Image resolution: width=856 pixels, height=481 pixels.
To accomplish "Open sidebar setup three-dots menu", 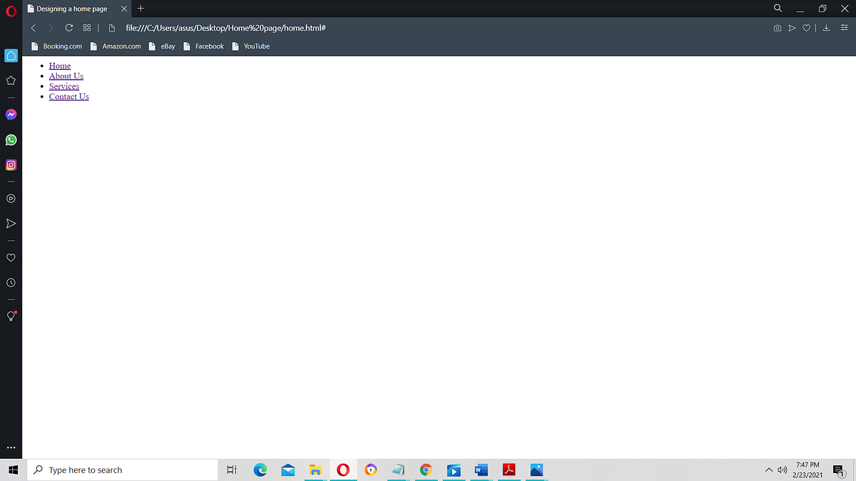I will tap(11, 448).
